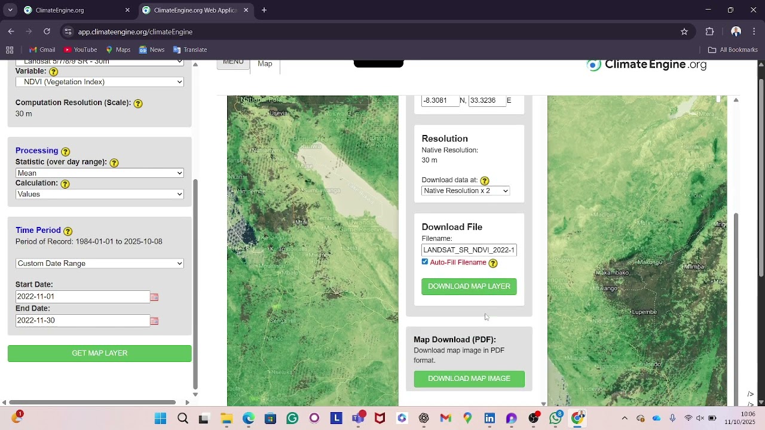Open new browser tab with plus
The height and width of the screenshot is (430, 765).
[264, 10]
